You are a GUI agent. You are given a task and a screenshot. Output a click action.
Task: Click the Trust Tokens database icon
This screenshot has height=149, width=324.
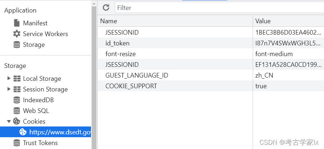(x=17, y=143)
